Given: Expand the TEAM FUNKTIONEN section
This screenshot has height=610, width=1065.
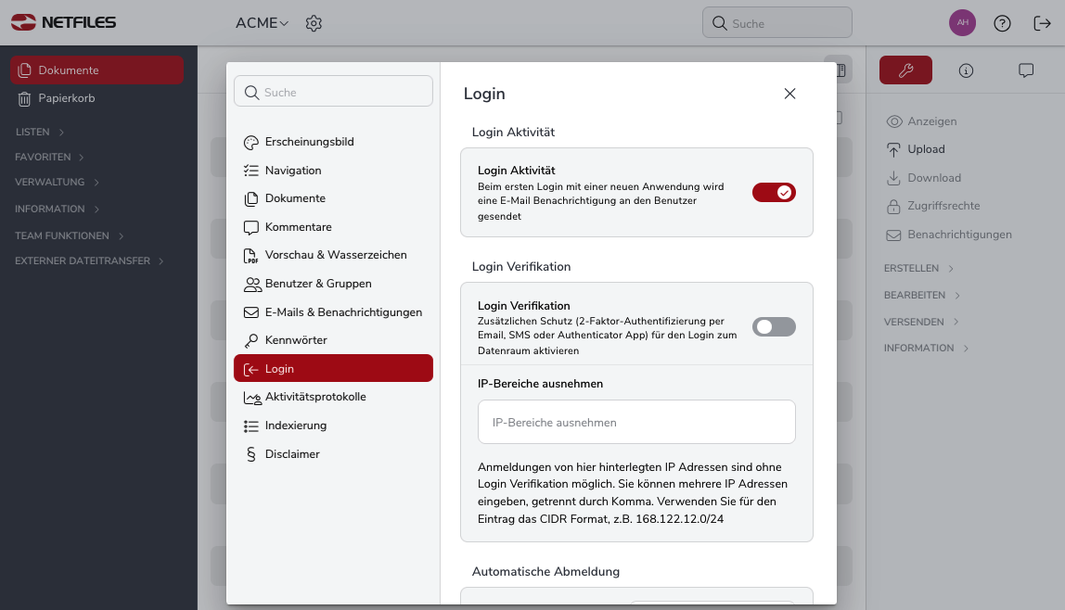Looking at the screenshot, I should (70, 236).
